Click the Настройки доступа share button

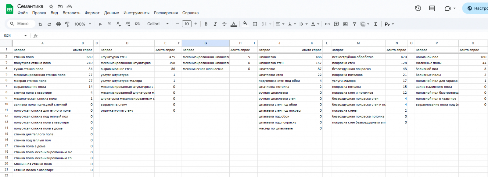[x=476, y=8]
